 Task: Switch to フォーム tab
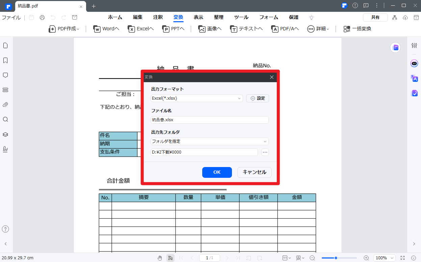(269, 18)
